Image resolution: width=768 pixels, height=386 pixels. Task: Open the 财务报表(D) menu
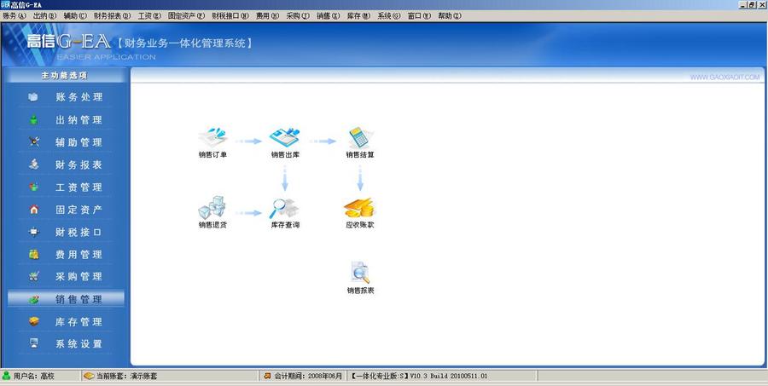coord(112,15)
